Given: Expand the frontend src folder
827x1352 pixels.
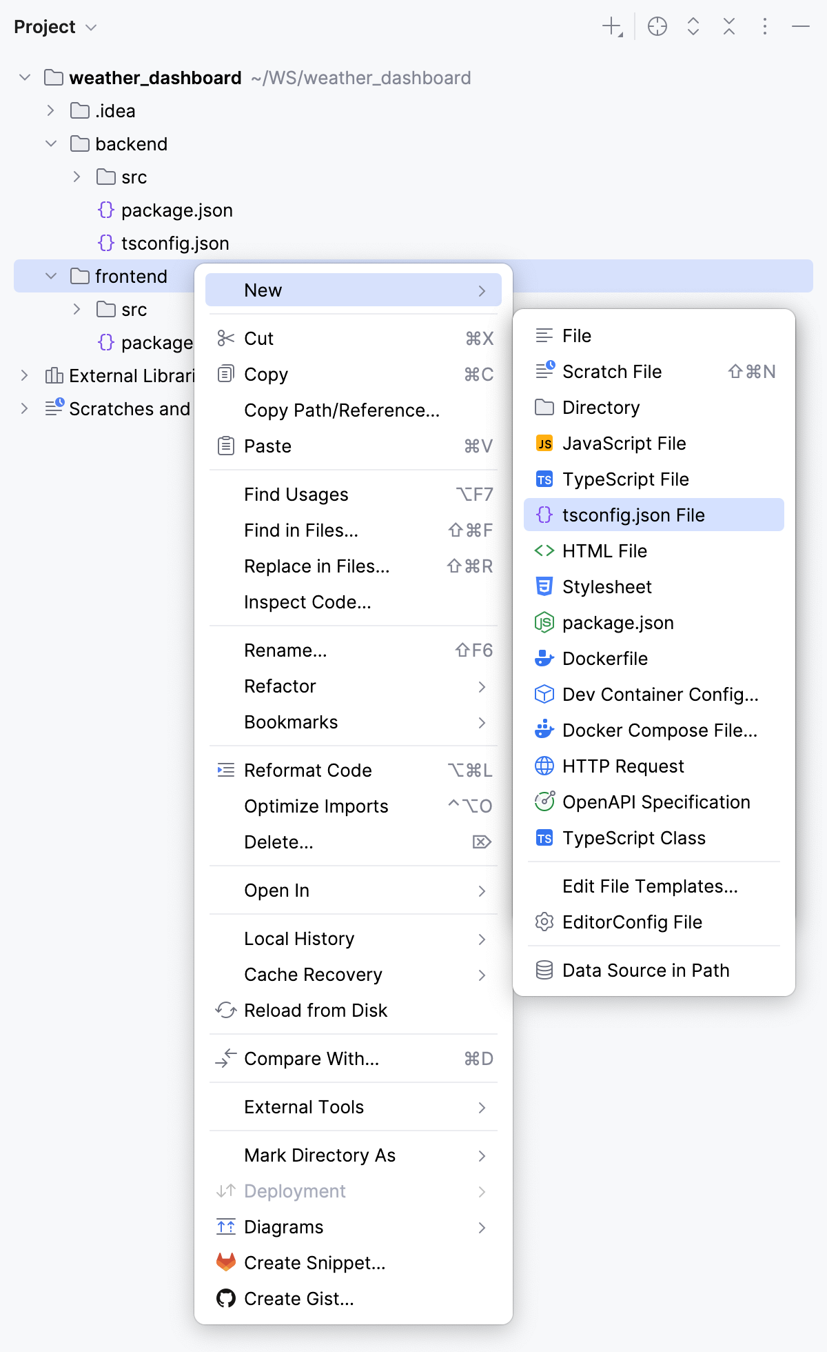Looking at the screenshot, I should click(76, 309).
